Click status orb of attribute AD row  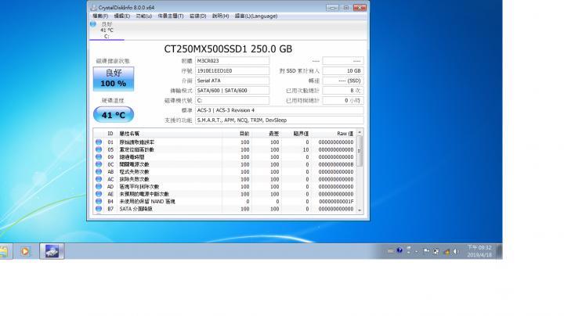click(x=99, y=187)
